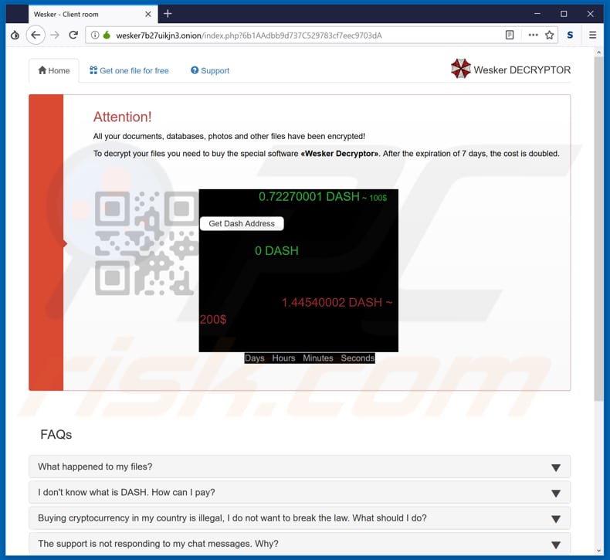The height and width of the screenshot is (560, 610).
Task: Click the site information (i) icon
Action: tap(94, 35)
